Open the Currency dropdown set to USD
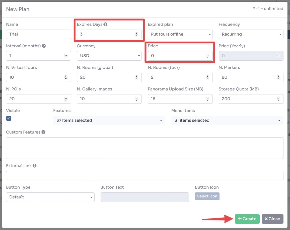The height and width of the screenshot is (230, 290). pos(109,56)
